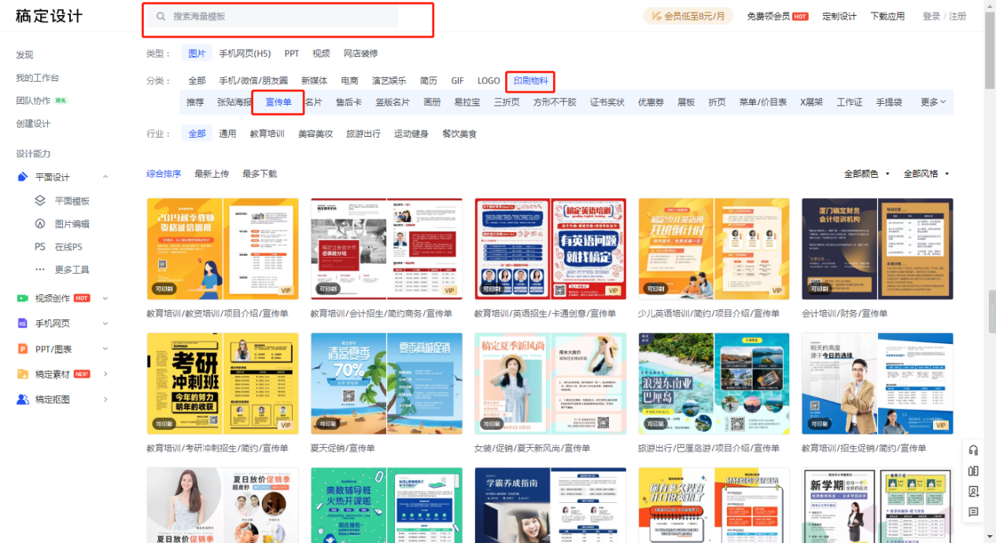Click the 注册 link

(957, 17)
